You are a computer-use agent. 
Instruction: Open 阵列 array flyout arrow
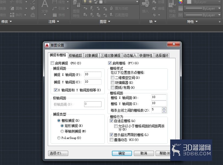click(25, 15)
